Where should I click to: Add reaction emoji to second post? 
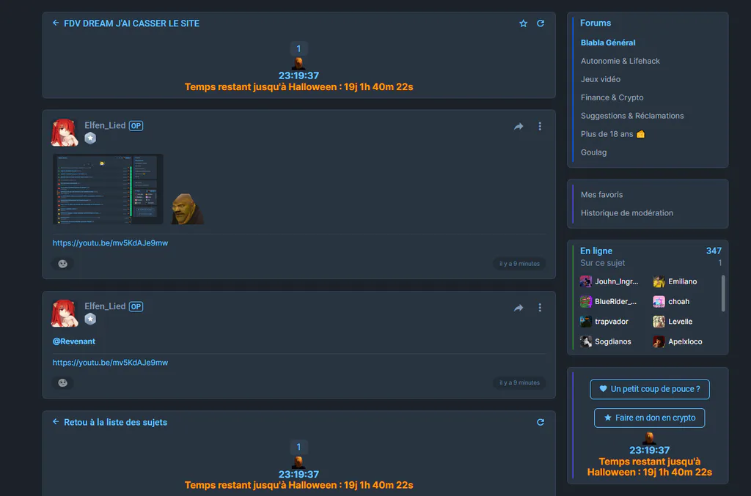tap(63, 382)
